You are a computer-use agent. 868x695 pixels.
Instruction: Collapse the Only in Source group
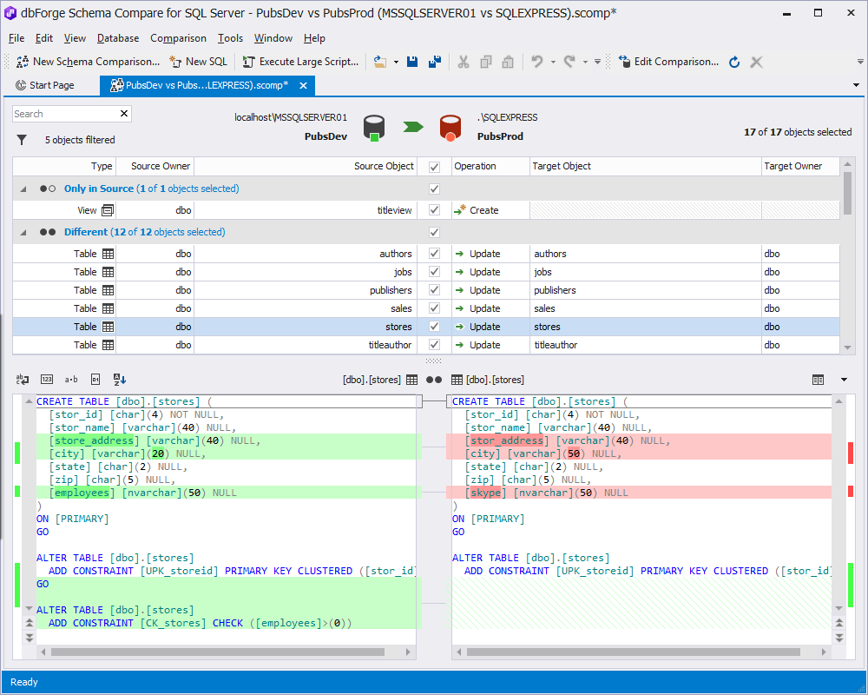tap(23, 189)
